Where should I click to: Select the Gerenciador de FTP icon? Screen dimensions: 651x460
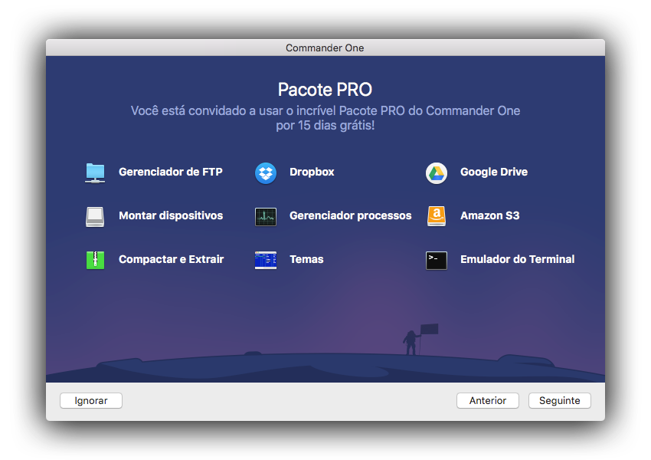tap(94, 172)
